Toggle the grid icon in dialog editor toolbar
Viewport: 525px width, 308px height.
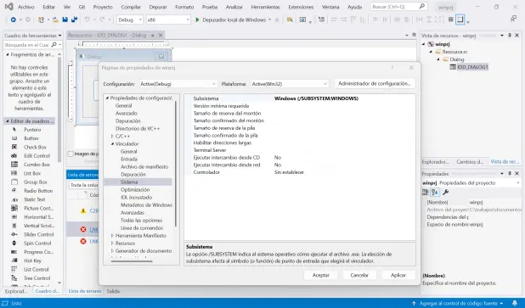click(451, 20)
